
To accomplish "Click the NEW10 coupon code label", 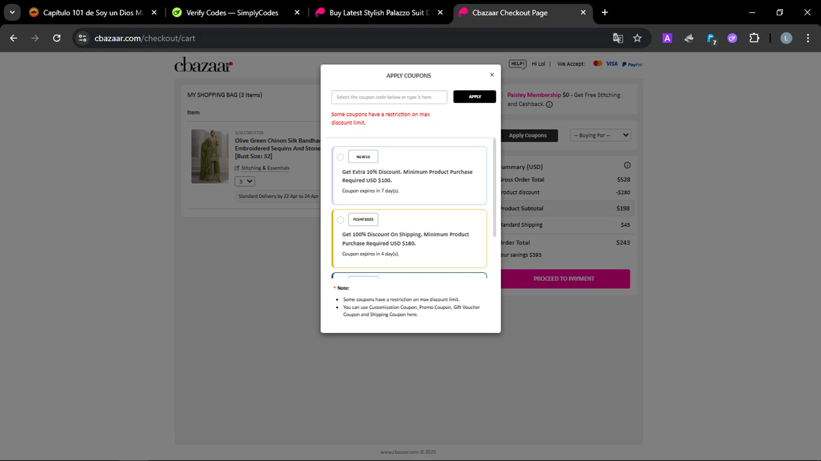I will 363,156.
